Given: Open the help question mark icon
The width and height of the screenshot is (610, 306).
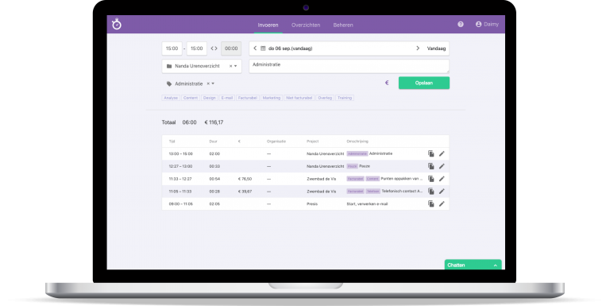Looking at the screenshot, I should click(460, 24).
